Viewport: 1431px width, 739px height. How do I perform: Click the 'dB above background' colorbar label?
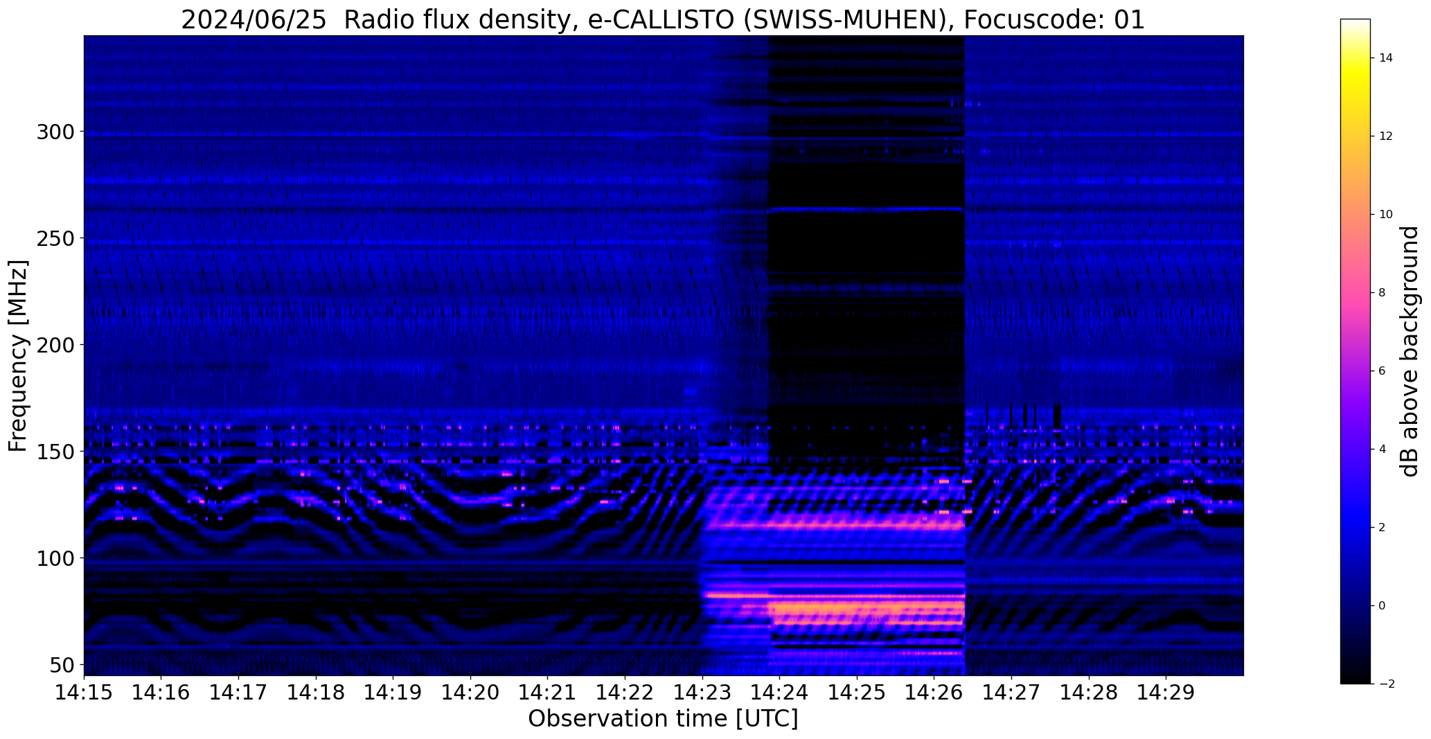point(1410,351)
